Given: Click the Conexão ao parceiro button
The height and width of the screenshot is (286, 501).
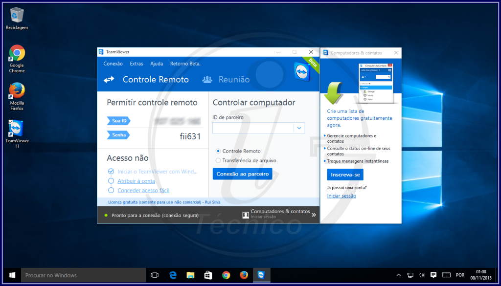Looking at the screenshot, I should 242,174.
